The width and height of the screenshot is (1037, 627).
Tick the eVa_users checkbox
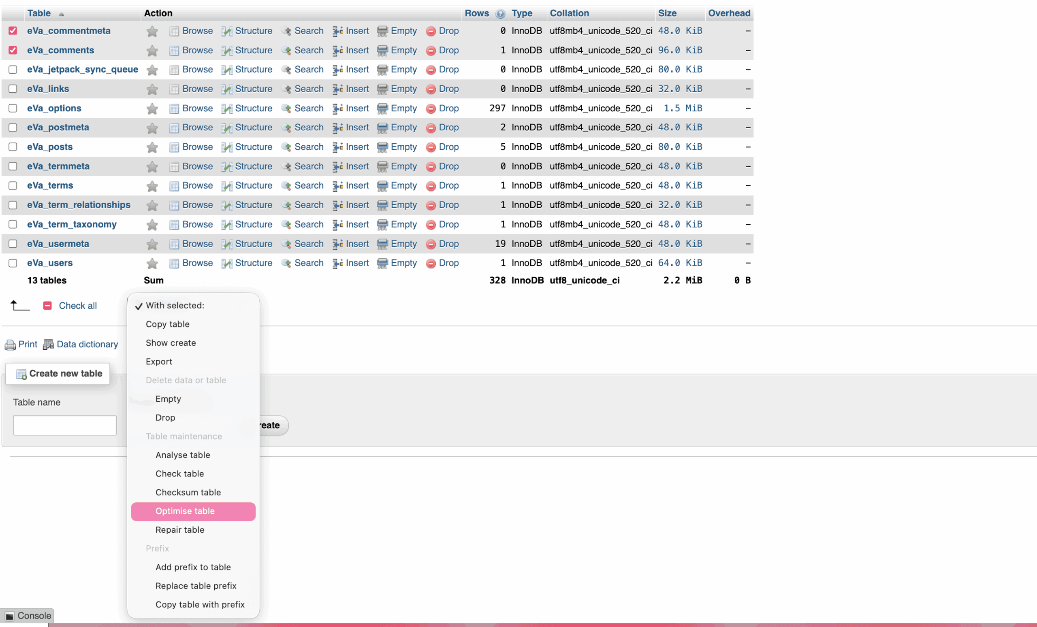[13, 263]
